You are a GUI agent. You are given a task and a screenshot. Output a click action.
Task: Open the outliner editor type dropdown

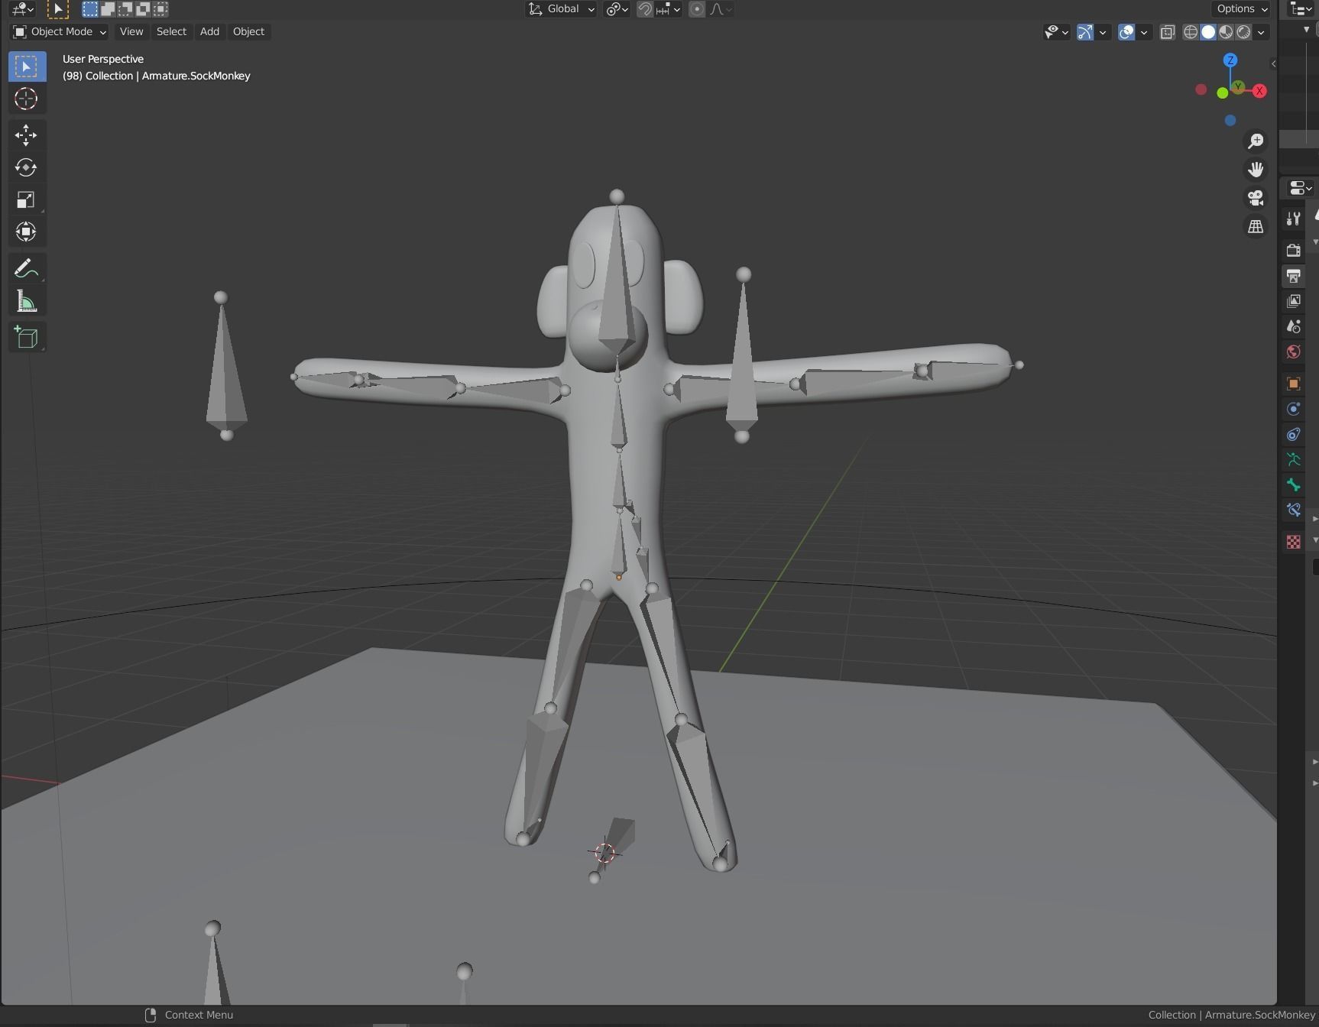(x=1301, y=9)
